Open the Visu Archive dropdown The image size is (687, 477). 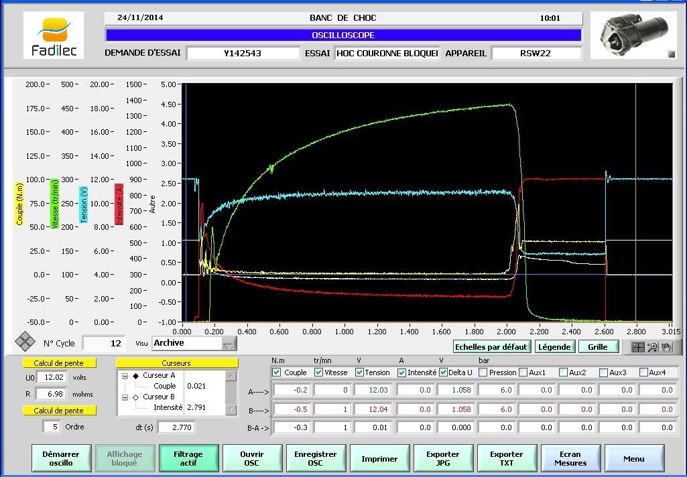229,344
